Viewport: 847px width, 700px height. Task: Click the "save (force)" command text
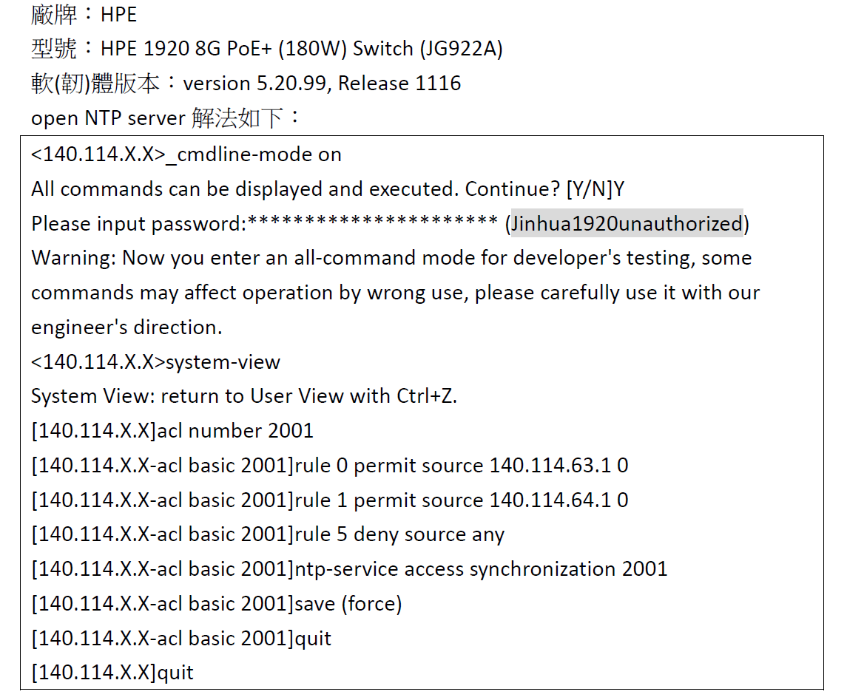coord(348,604)
